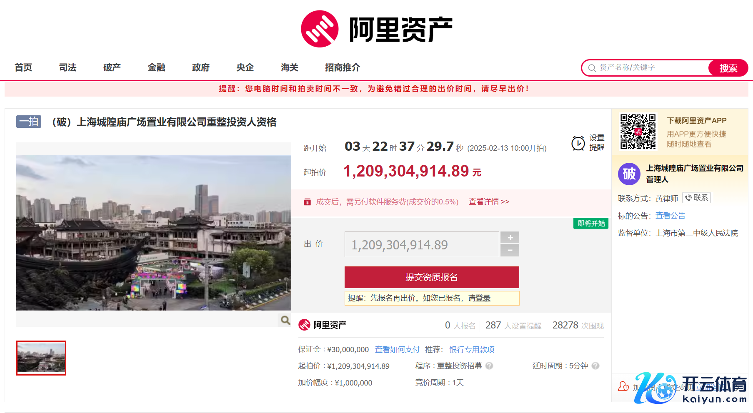Click help icon next to 重整投资招募

489,366
